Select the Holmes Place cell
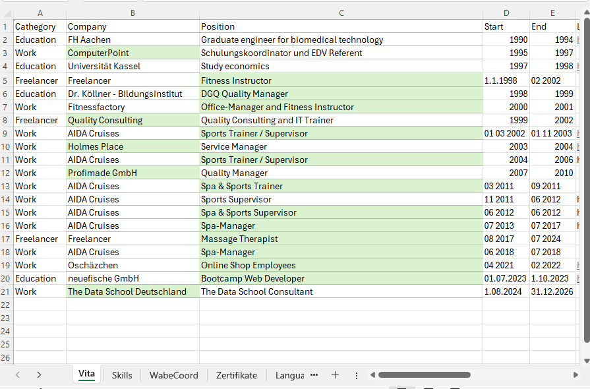The image size is (590, 389). (x=133, y=147)
